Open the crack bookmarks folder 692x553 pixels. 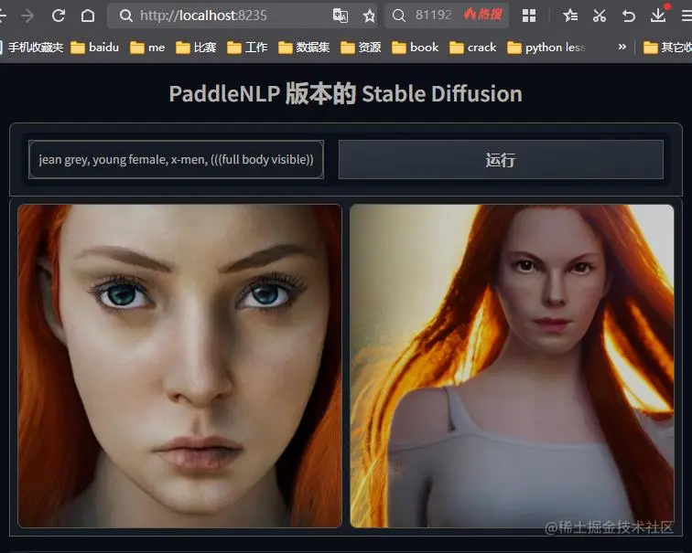(x=472, y=48)
